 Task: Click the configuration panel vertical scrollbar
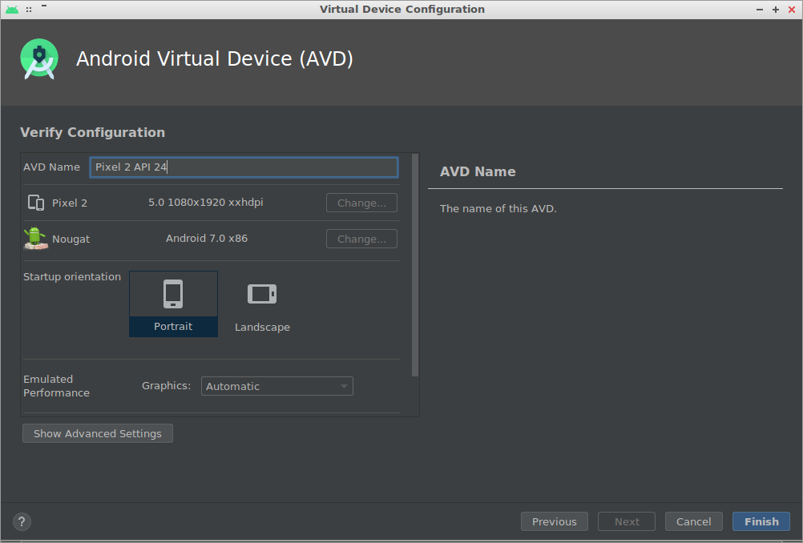(x=415, y=265)
